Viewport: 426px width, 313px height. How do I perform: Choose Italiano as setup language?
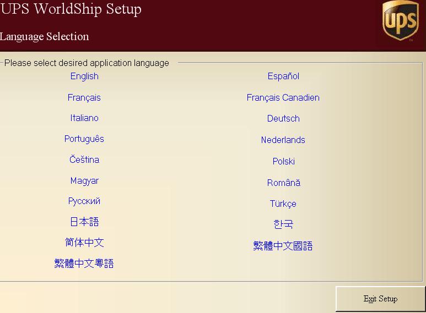click(84, 118)
